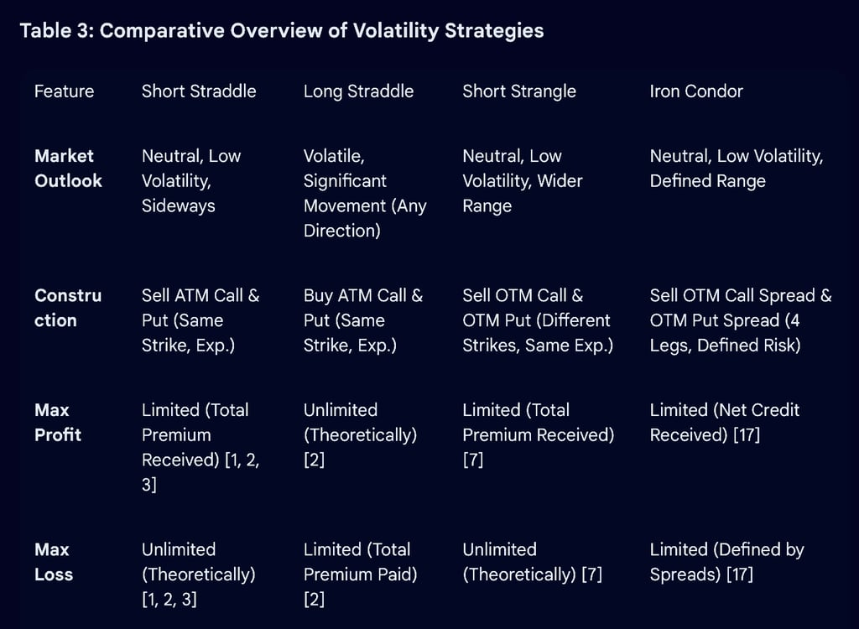
Task: Click the Max Loss row label
Action: coord(54,562)
